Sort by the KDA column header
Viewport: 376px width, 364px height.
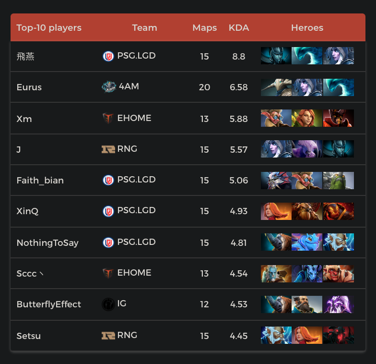pos(239,28)
